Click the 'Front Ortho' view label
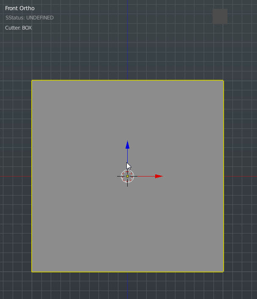Viewport: 257px width, 299px height. coord(20,8)
